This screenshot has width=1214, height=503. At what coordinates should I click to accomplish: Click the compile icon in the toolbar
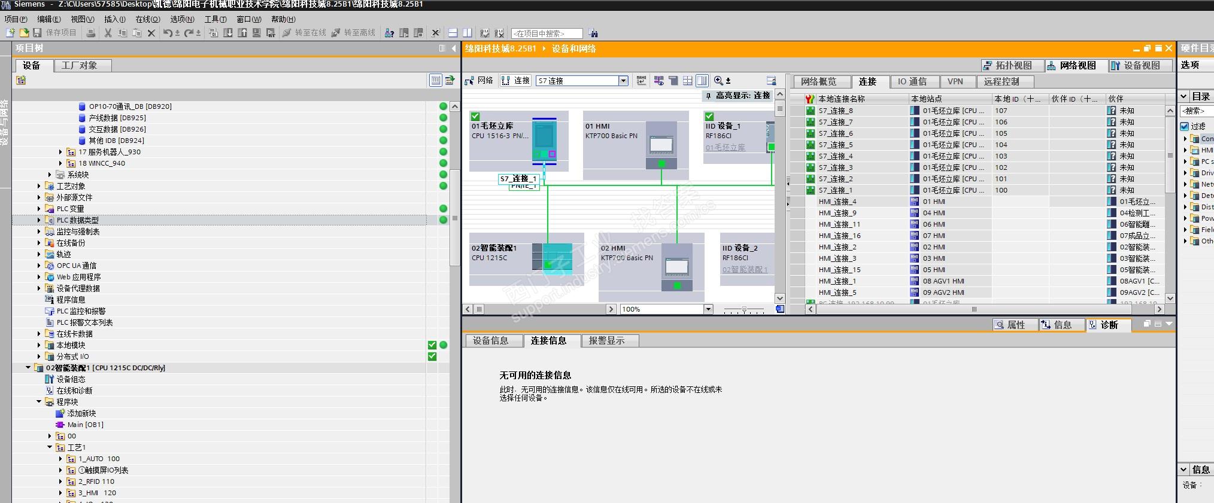[x=213, y=33]
